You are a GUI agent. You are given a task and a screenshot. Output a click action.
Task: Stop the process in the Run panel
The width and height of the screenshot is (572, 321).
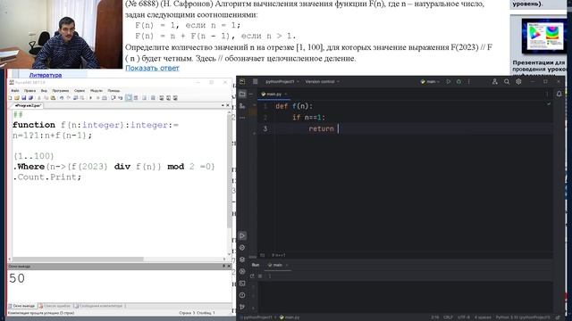point(260,276)
